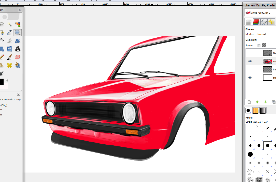Select the Text tool
The width and height of the screenshot is (276, 182).
[x=18, y=49]
